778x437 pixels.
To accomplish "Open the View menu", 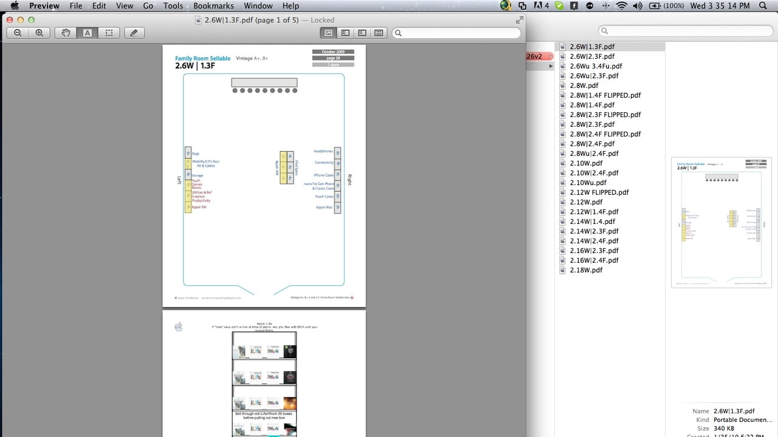I will click(125, 5).
